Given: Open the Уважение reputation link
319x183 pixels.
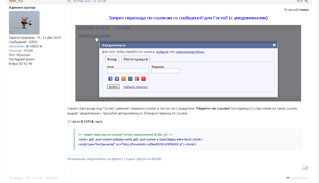Looking at the screenshot, I should (x=16, y=46).
